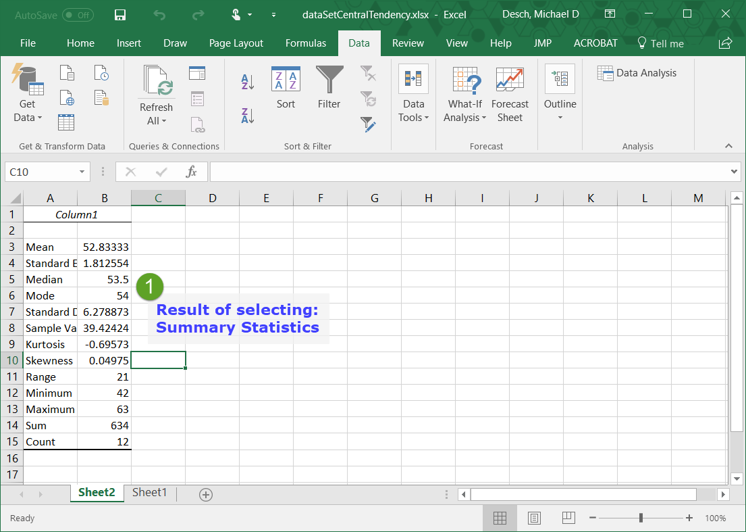Click the zoom slider handle
This screenshot has width=746, height=532.
click(x=641, y=518)
